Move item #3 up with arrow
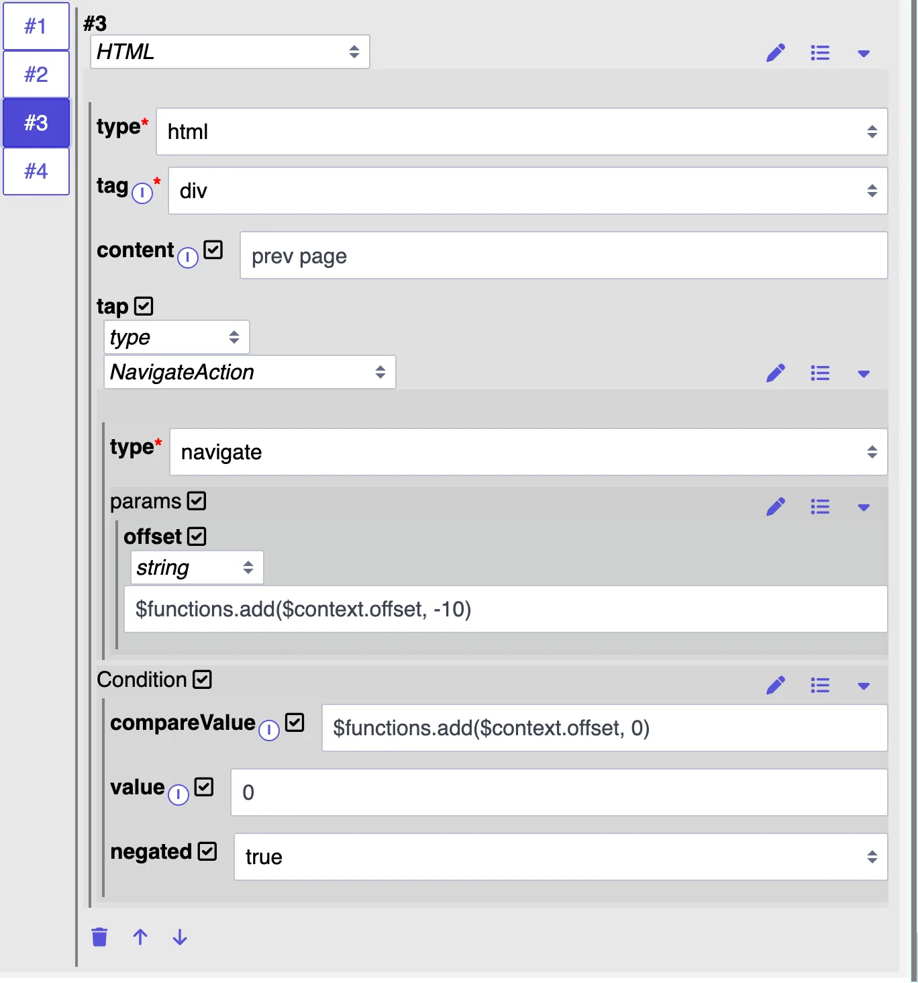 point(140,937)
